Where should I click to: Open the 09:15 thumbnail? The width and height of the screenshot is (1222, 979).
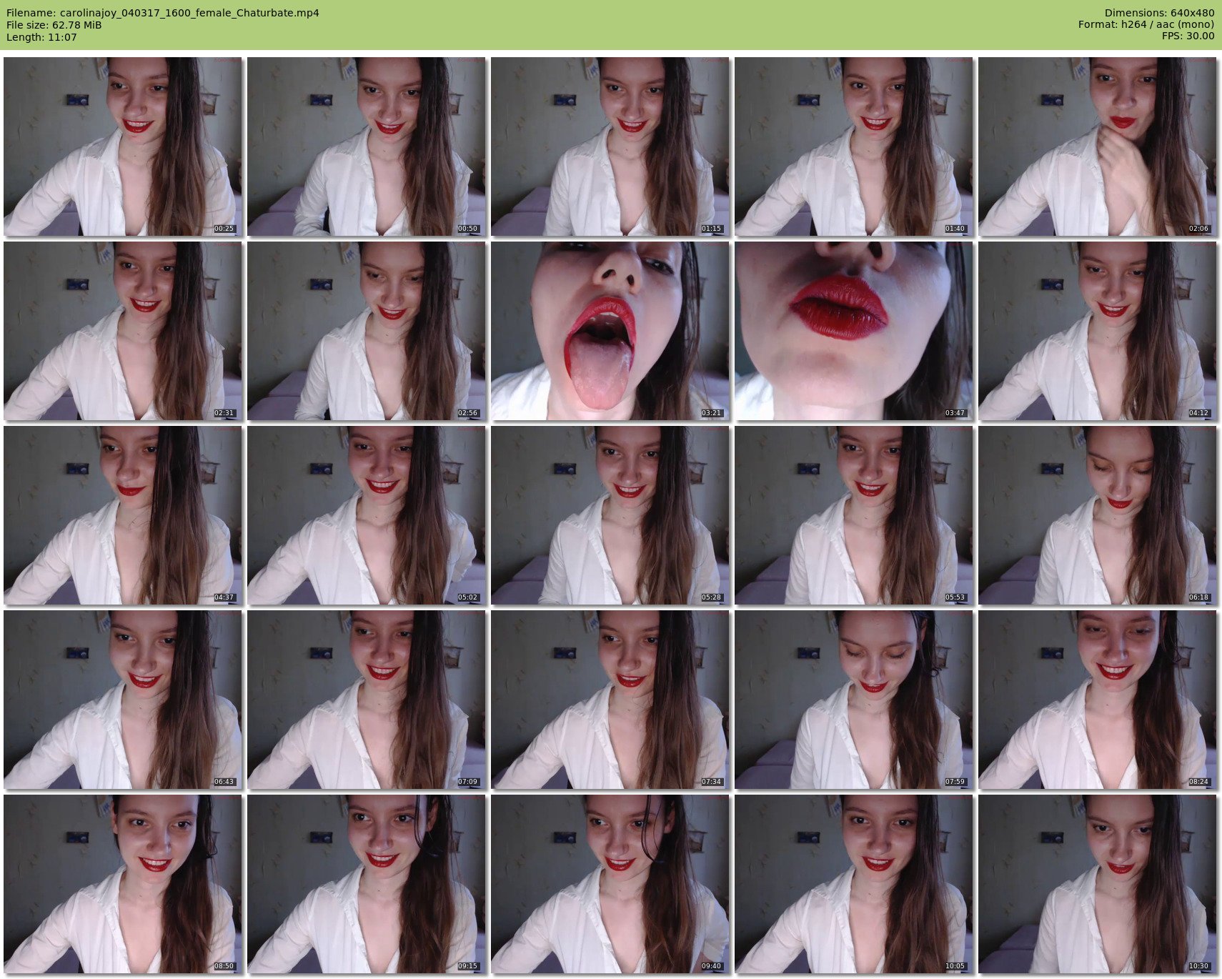367,884
